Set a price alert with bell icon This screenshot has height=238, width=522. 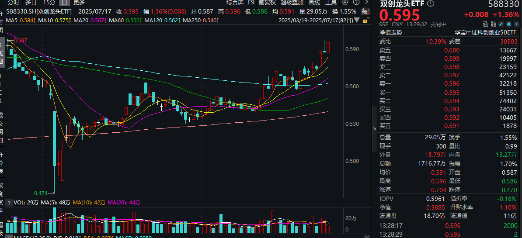pyautogui.click(x=510, y=24)
